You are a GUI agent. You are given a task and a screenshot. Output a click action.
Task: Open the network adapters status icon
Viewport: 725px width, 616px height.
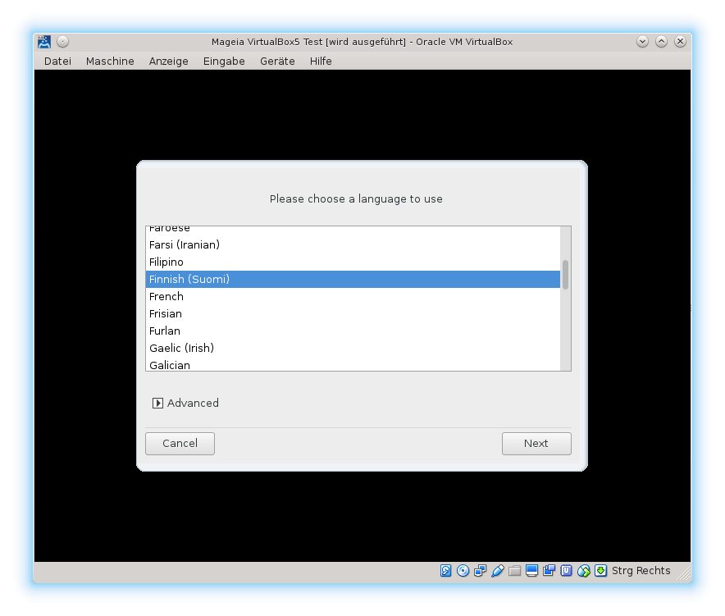pyautogui.click(x=481, y=571)
